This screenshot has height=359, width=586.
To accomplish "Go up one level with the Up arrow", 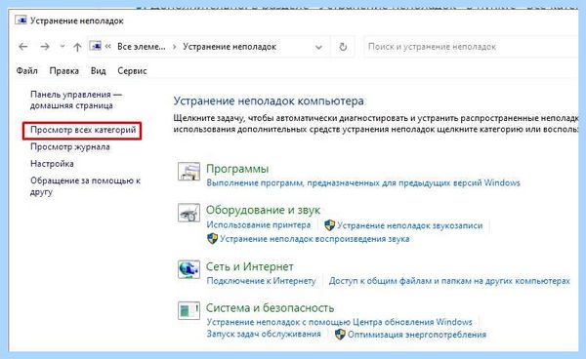I will 77,47.
